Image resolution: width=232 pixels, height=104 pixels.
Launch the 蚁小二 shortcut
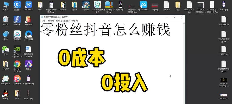point(28,65)
